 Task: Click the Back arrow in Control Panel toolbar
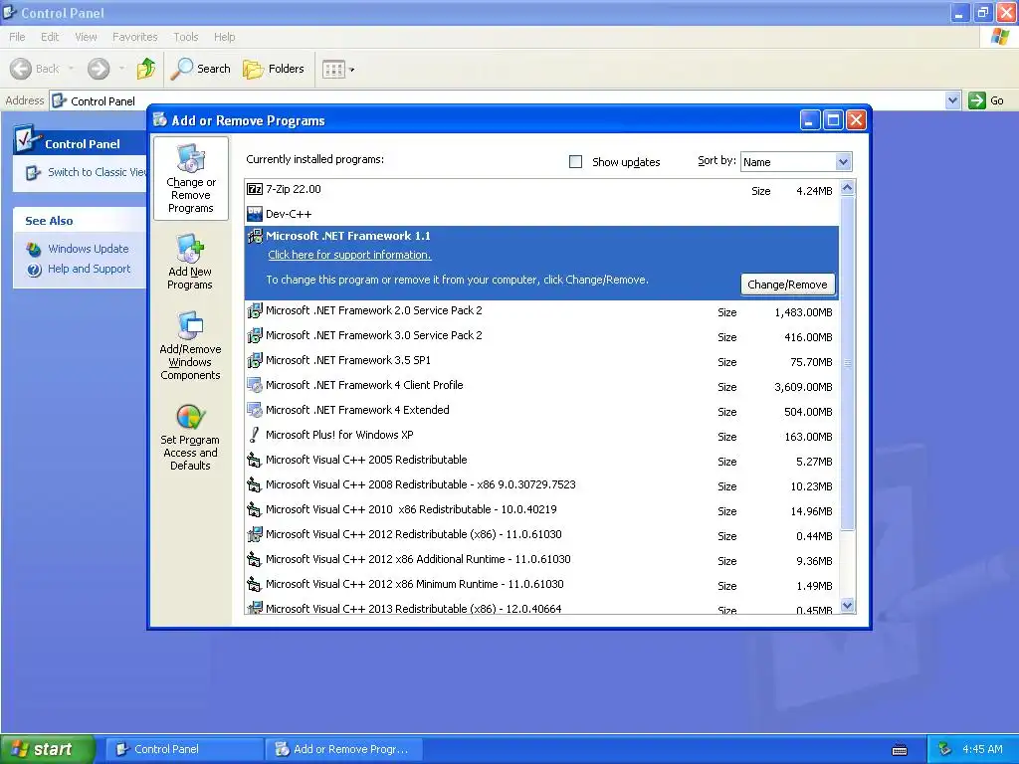point(21,69)
